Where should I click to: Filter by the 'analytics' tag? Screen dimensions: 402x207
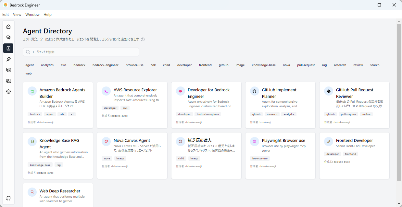(x=47, y=65)
